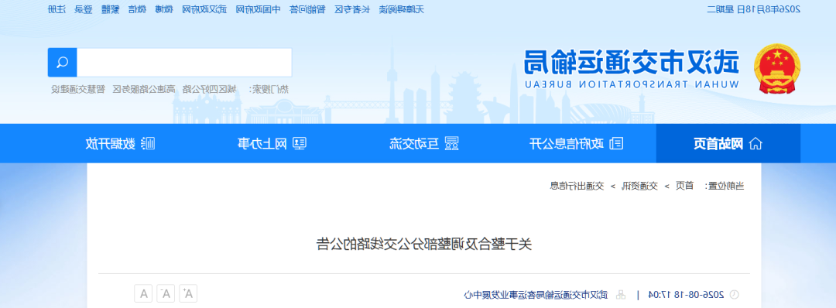Open the 数据开放 navigation tab
This screenshot has width=836, height=308.
click(x=121, y=143)
